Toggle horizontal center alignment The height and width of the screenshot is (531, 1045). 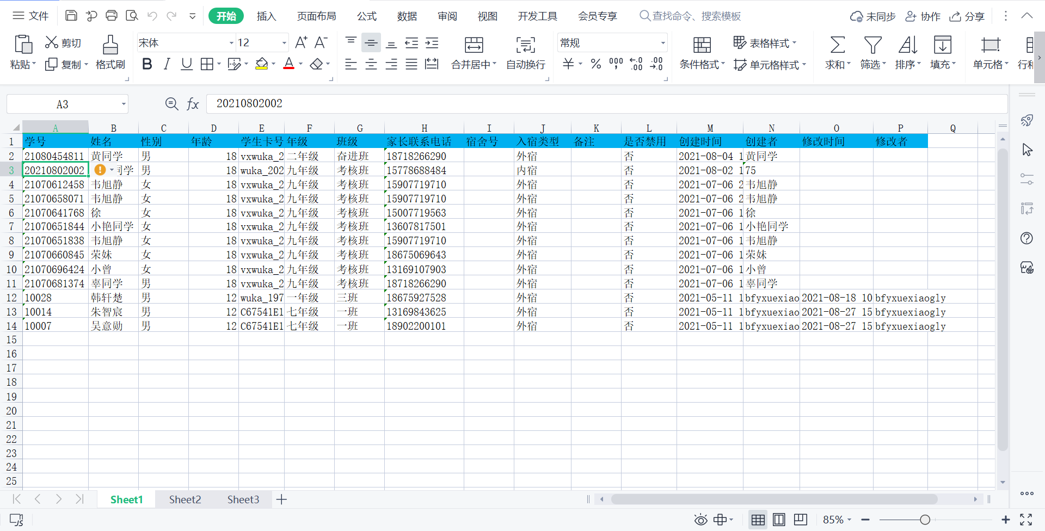click(x=371, y=64)
